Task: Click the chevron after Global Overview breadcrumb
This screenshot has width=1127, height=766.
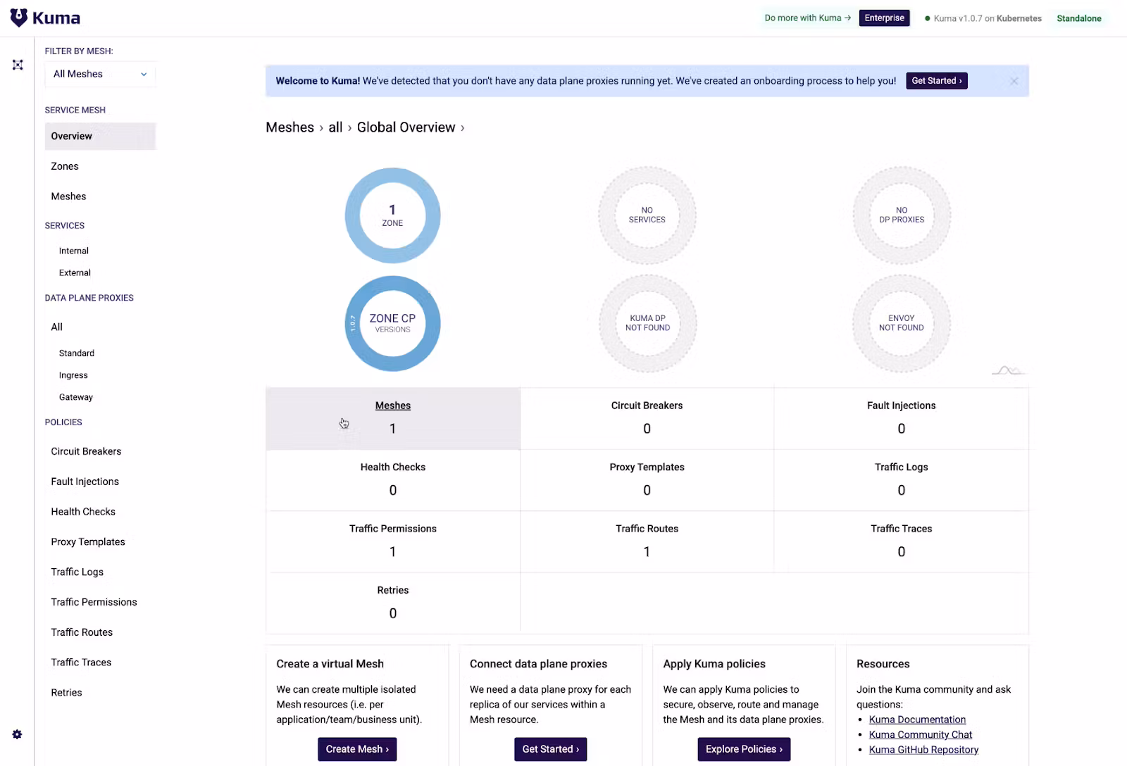Action: tap(463, 128)
